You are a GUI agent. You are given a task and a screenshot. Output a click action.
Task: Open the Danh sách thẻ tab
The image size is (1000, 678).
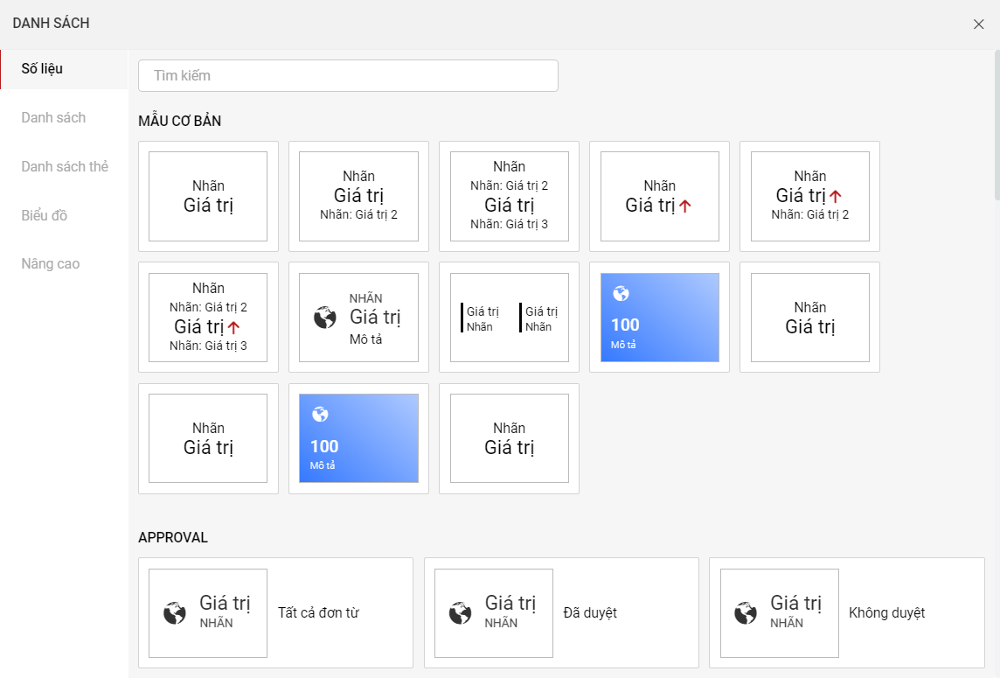65,166
